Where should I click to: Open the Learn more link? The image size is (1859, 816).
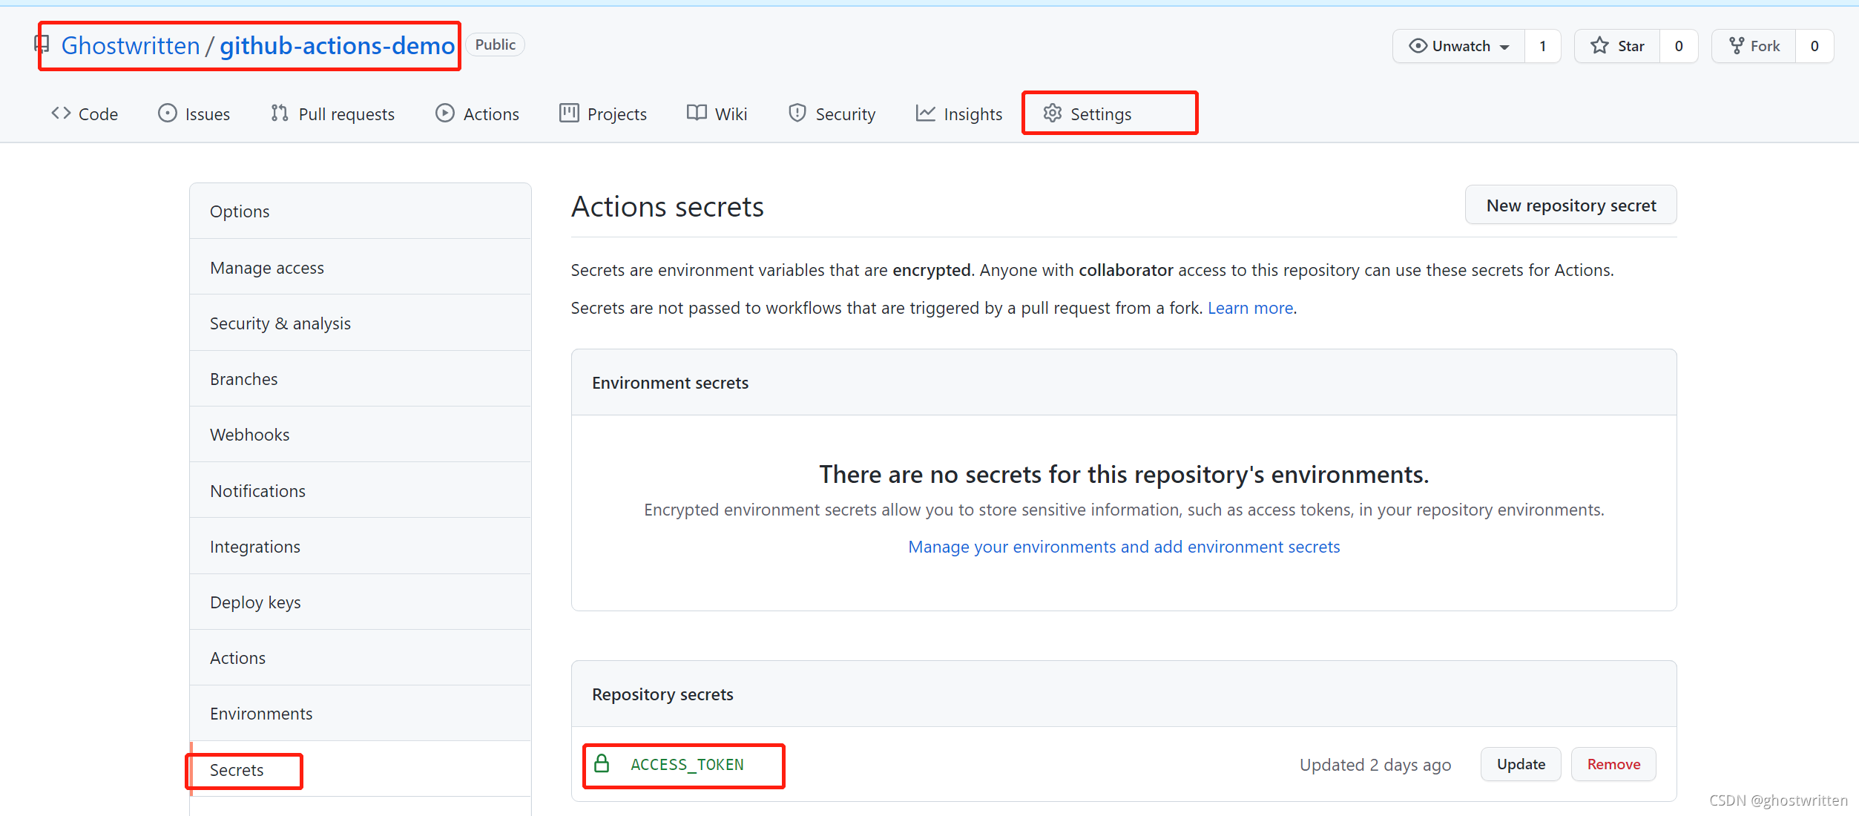click(x=1250, y=308)
